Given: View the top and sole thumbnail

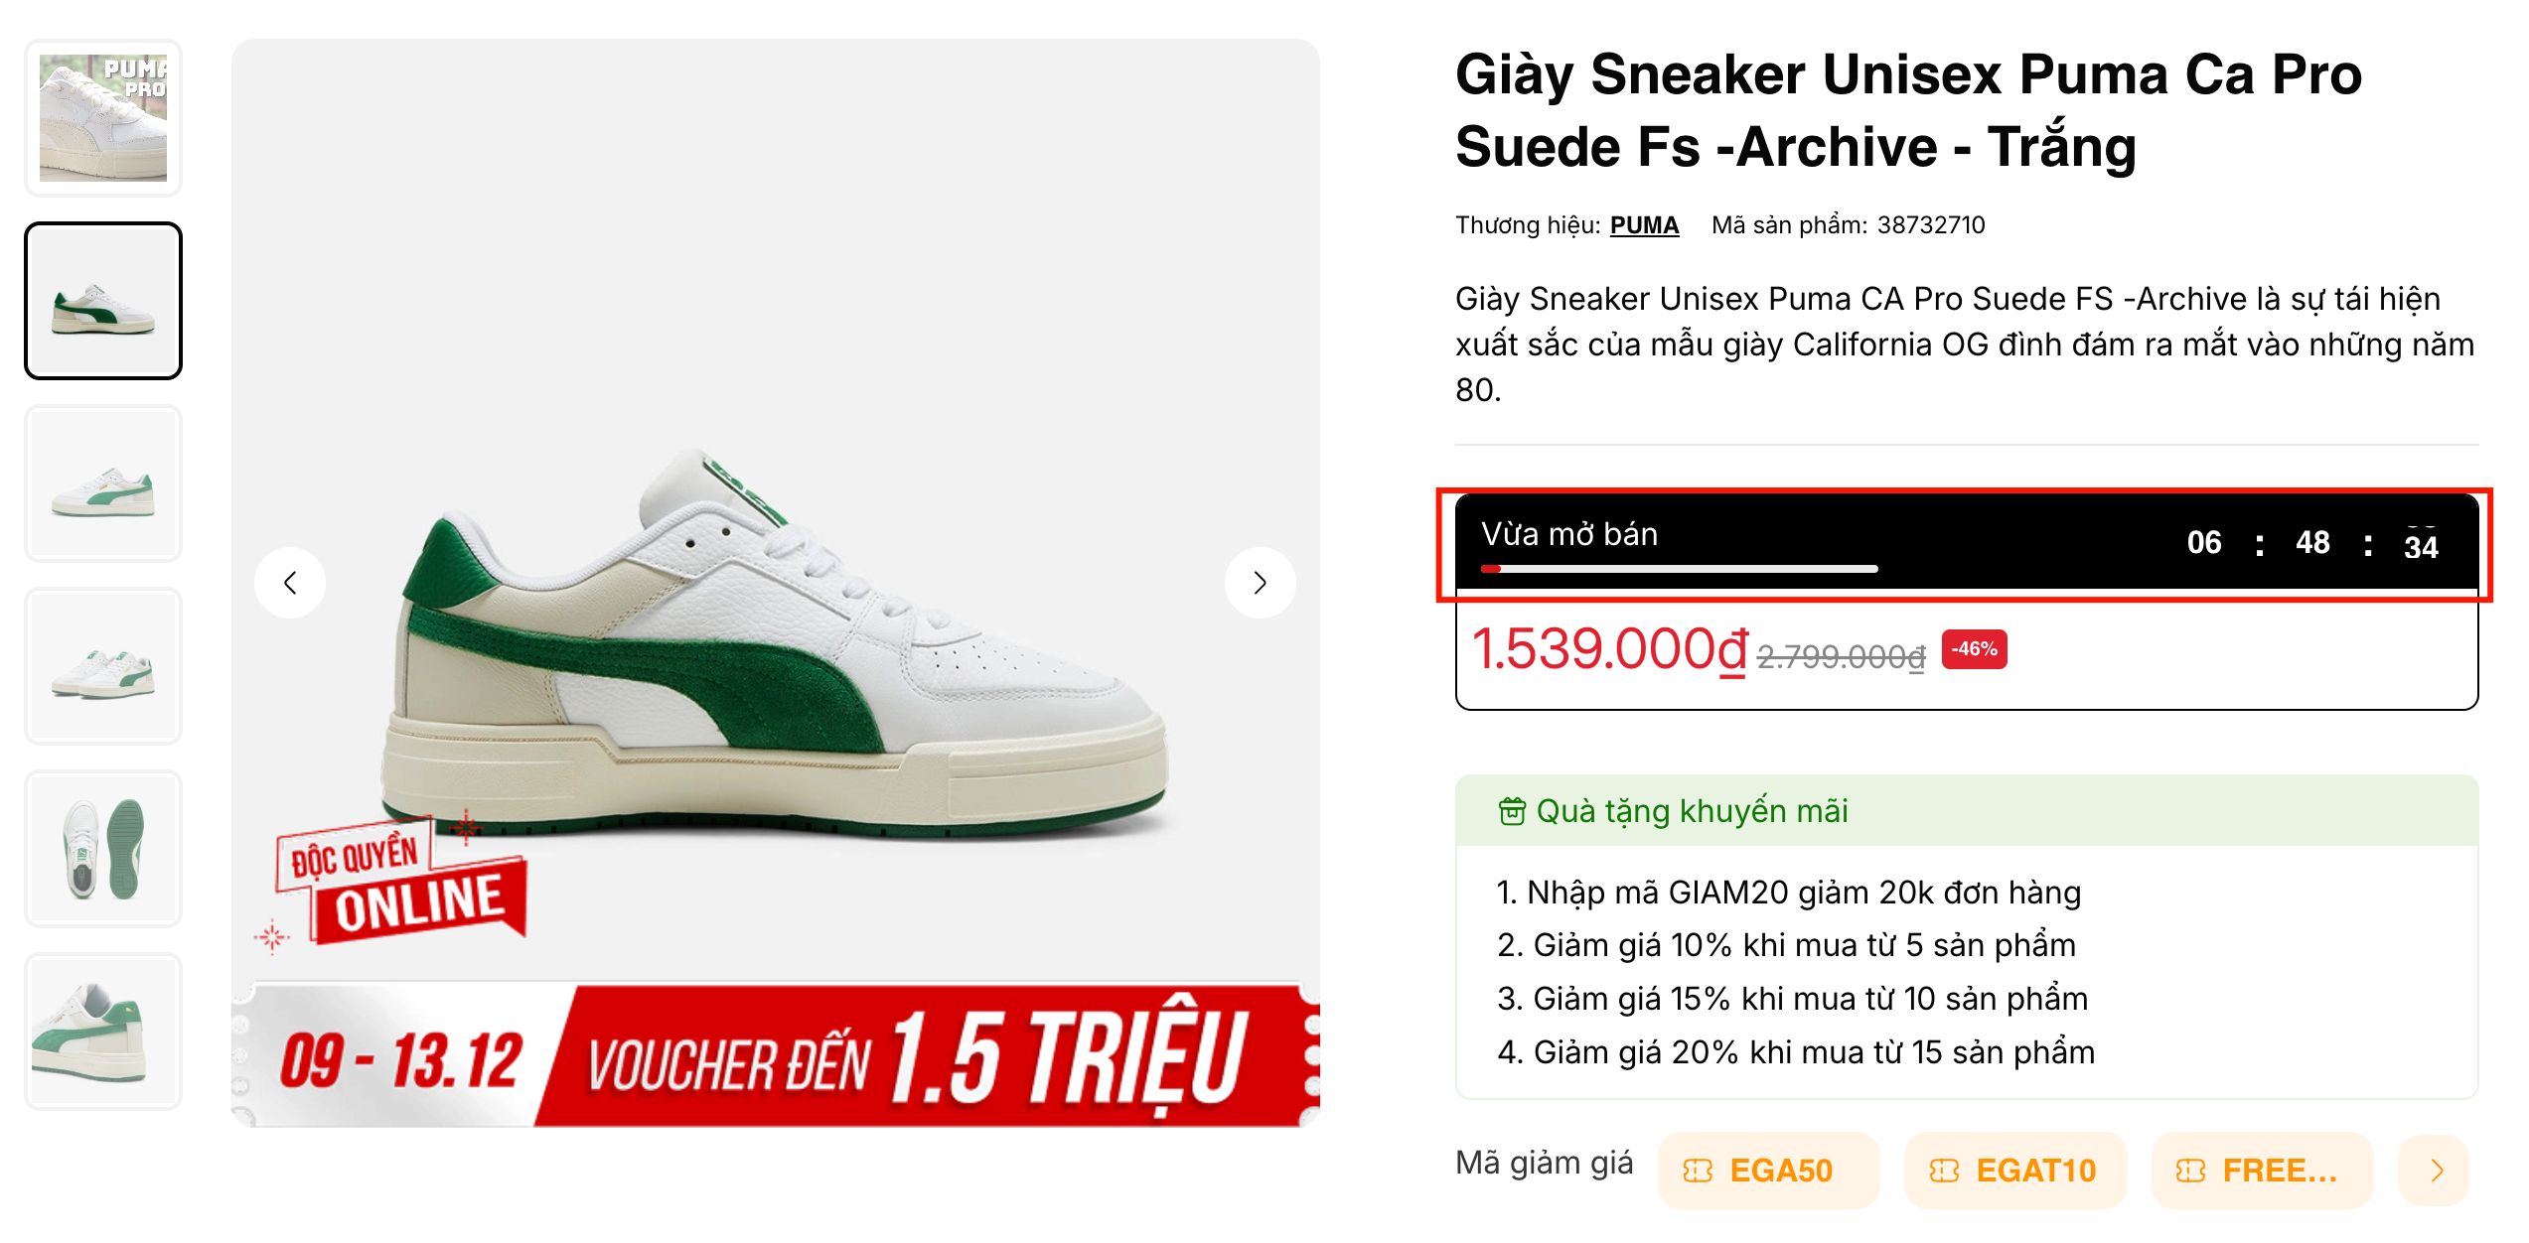Looking at the screenshot, I should pos(103,849).
